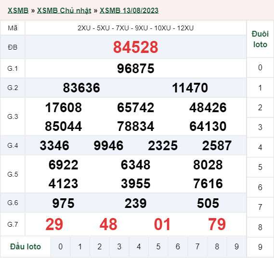
Task: Click G.2 result 83636
Action: pyautogui.click(x=81, y=88)
